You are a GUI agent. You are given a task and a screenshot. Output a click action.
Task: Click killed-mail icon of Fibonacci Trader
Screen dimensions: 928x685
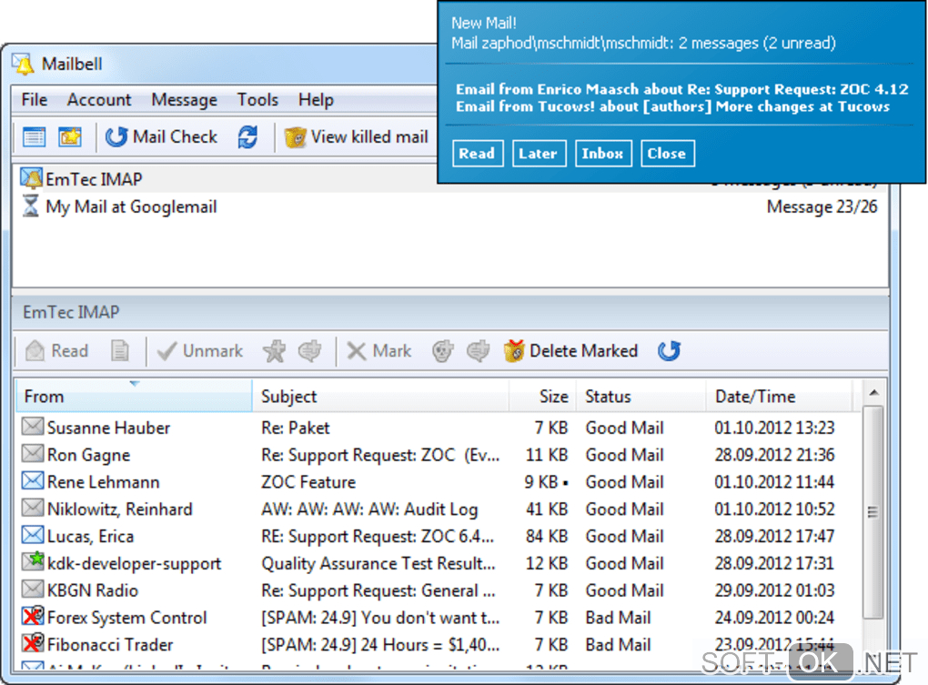[x=33, y=643]
